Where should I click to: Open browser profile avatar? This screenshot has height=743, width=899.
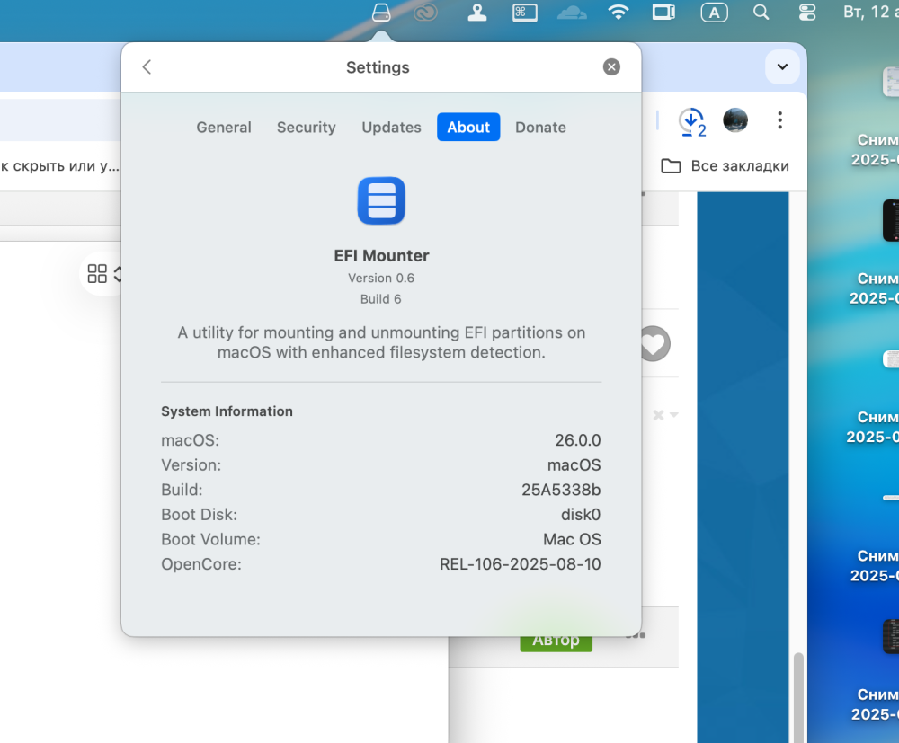click(x=735, y=120)
